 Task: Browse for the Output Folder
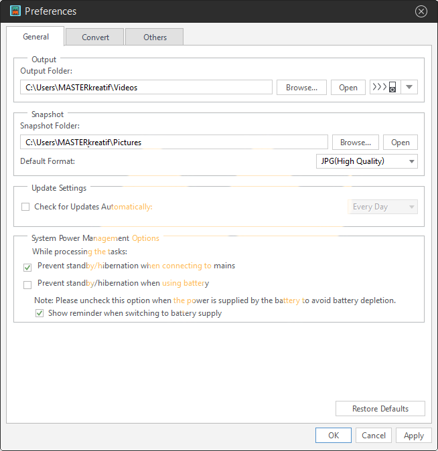click(301, 87)
